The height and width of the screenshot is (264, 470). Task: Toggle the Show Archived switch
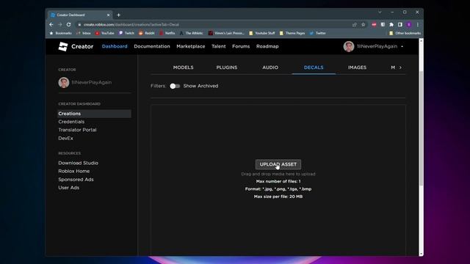click(x=175, y=87)
